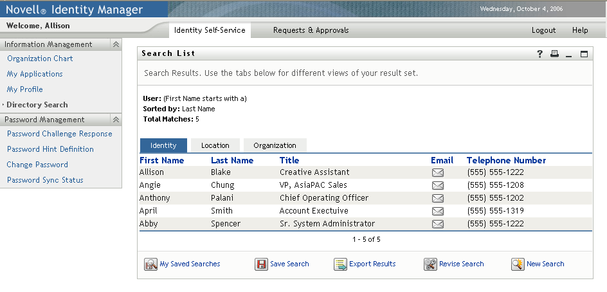
Task: Click the My Saved Searches icon
Action: 150,264
